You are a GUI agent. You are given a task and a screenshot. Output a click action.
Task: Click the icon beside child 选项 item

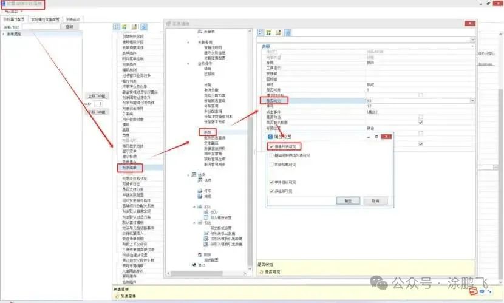tap(200, 180)
